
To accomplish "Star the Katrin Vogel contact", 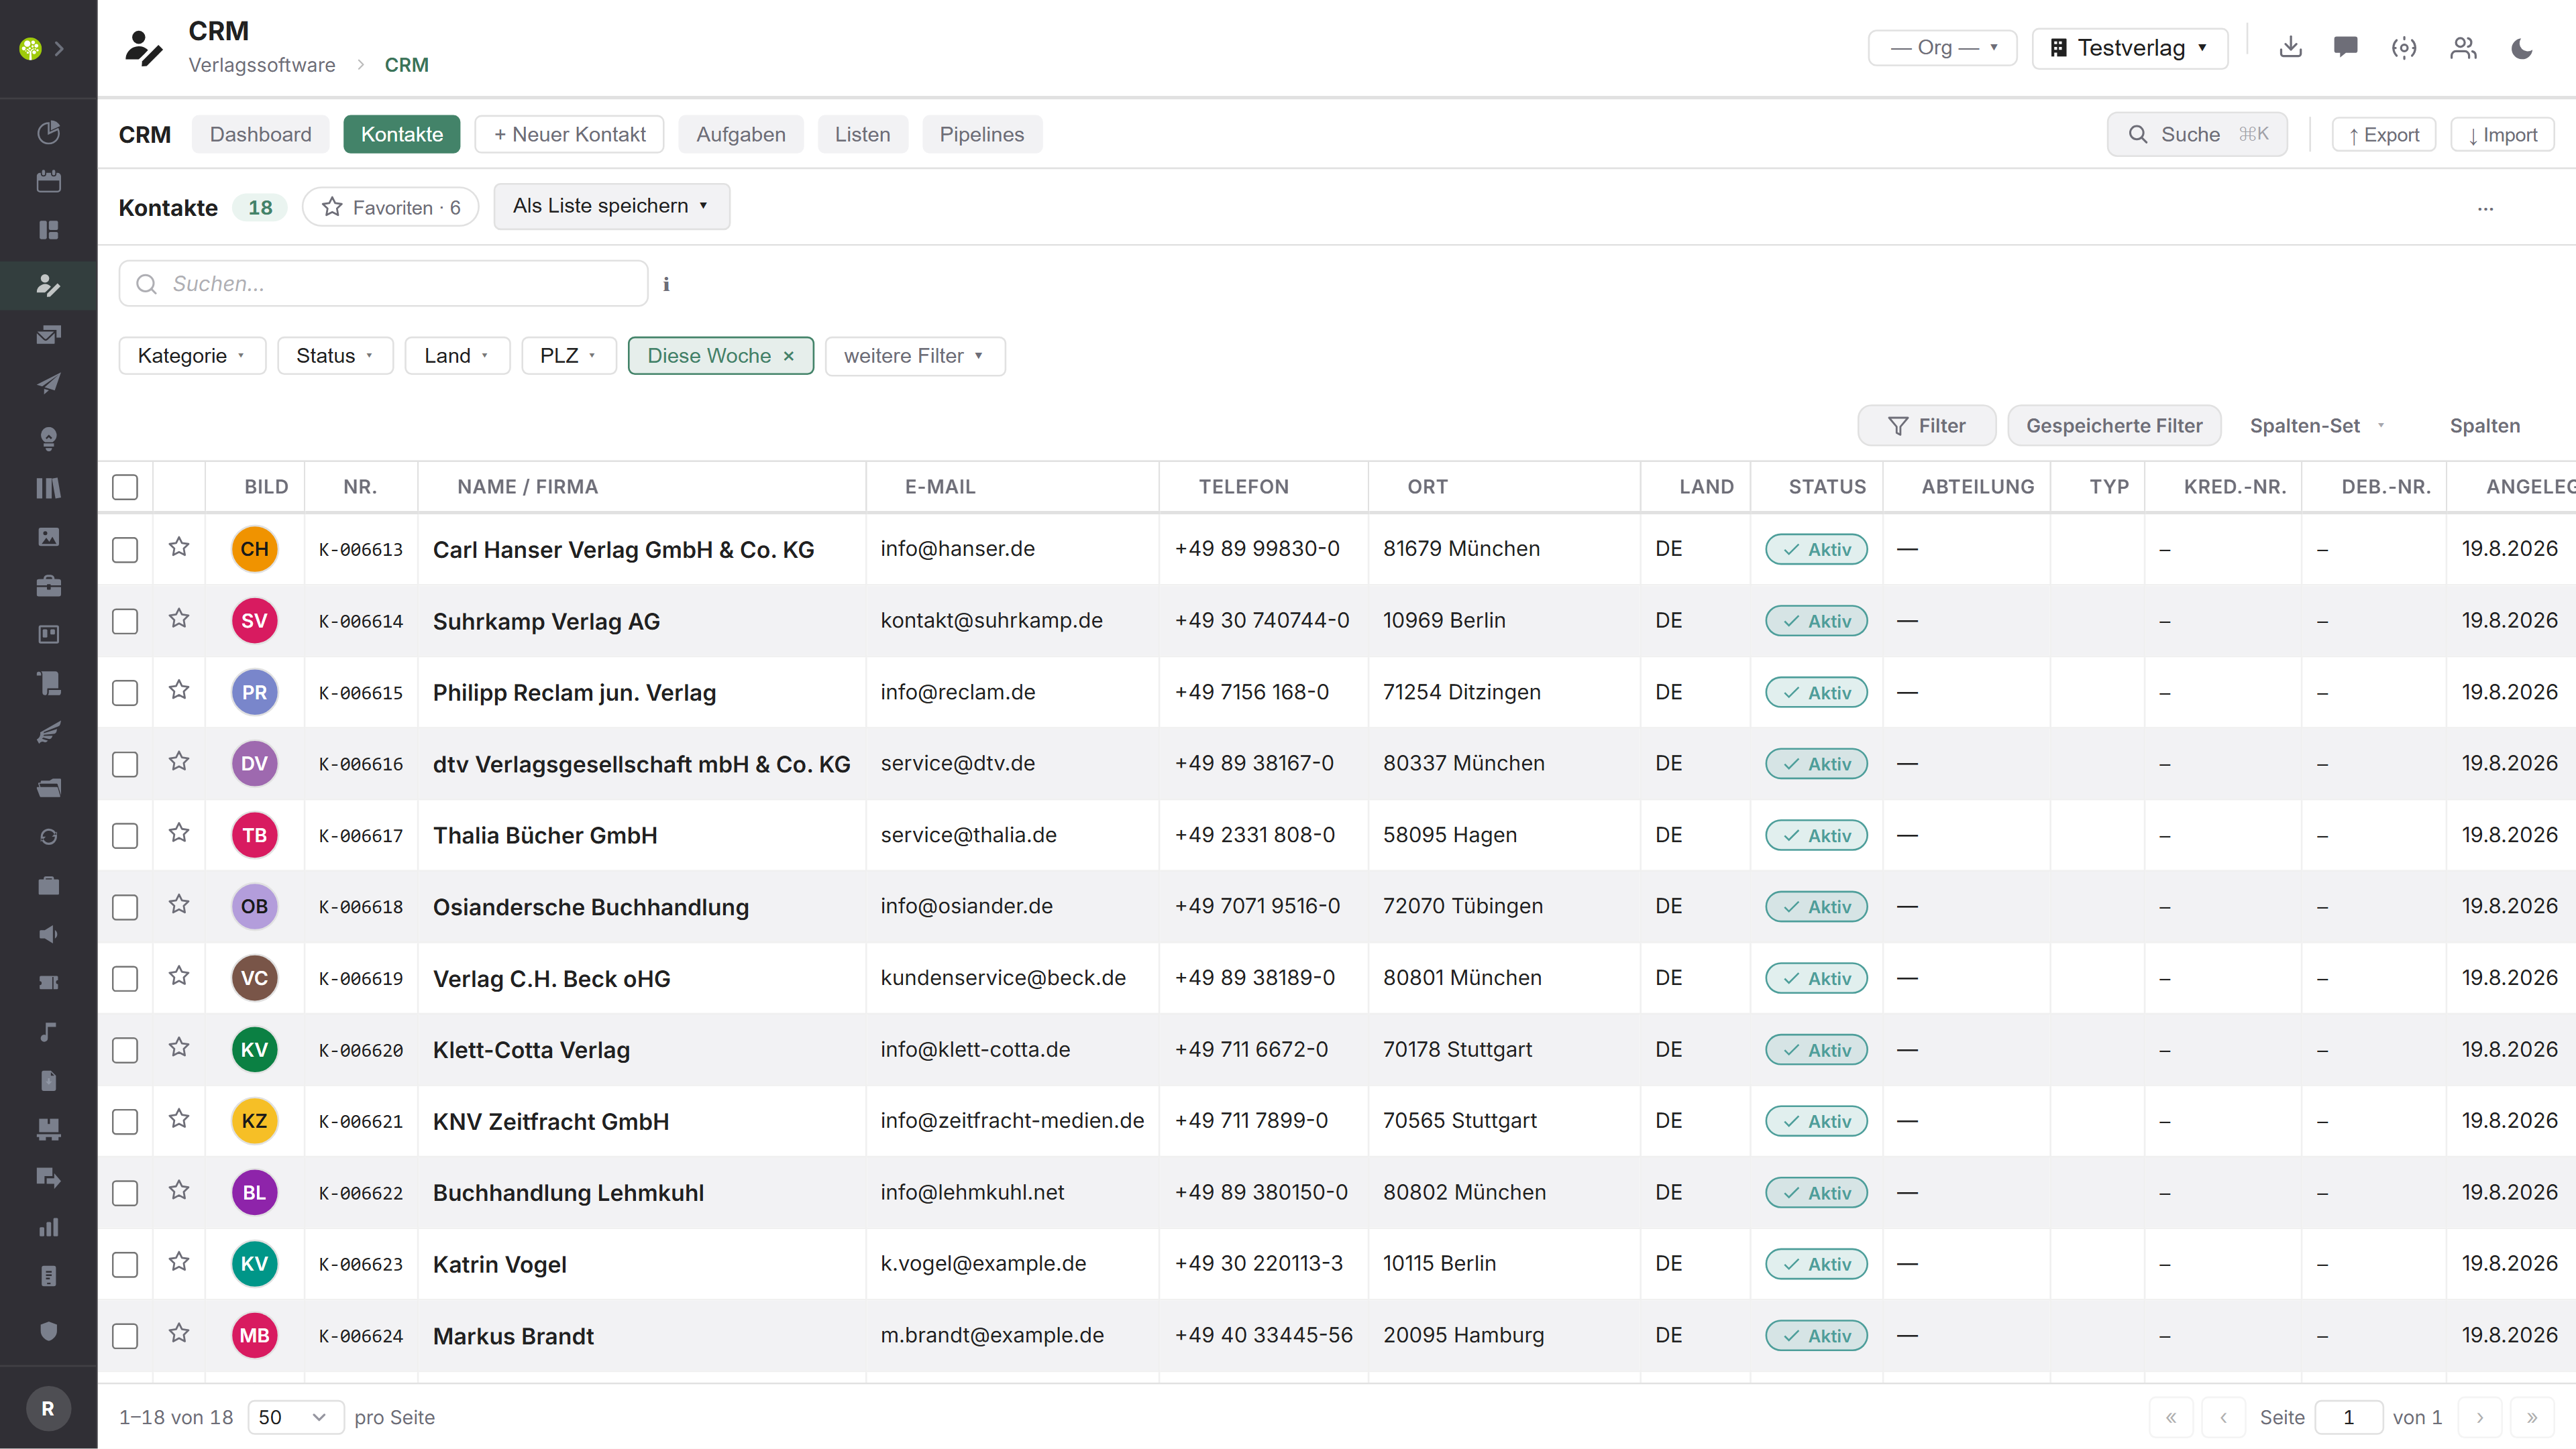I will point(179,1261).
